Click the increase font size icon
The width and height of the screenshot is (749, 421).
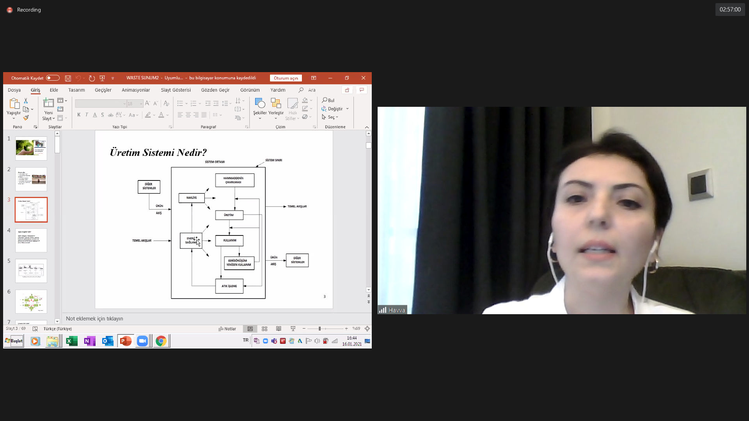[147, 103]
